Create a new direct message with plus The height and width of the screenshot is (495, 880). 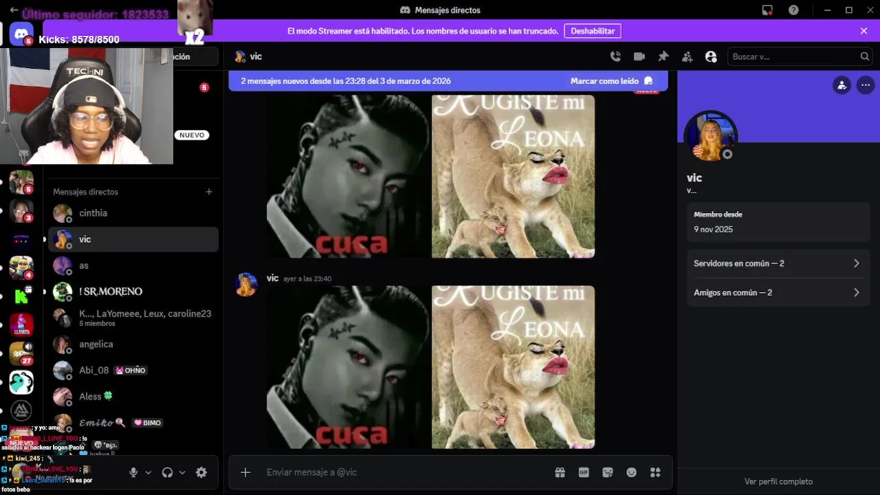click(209, 192)
